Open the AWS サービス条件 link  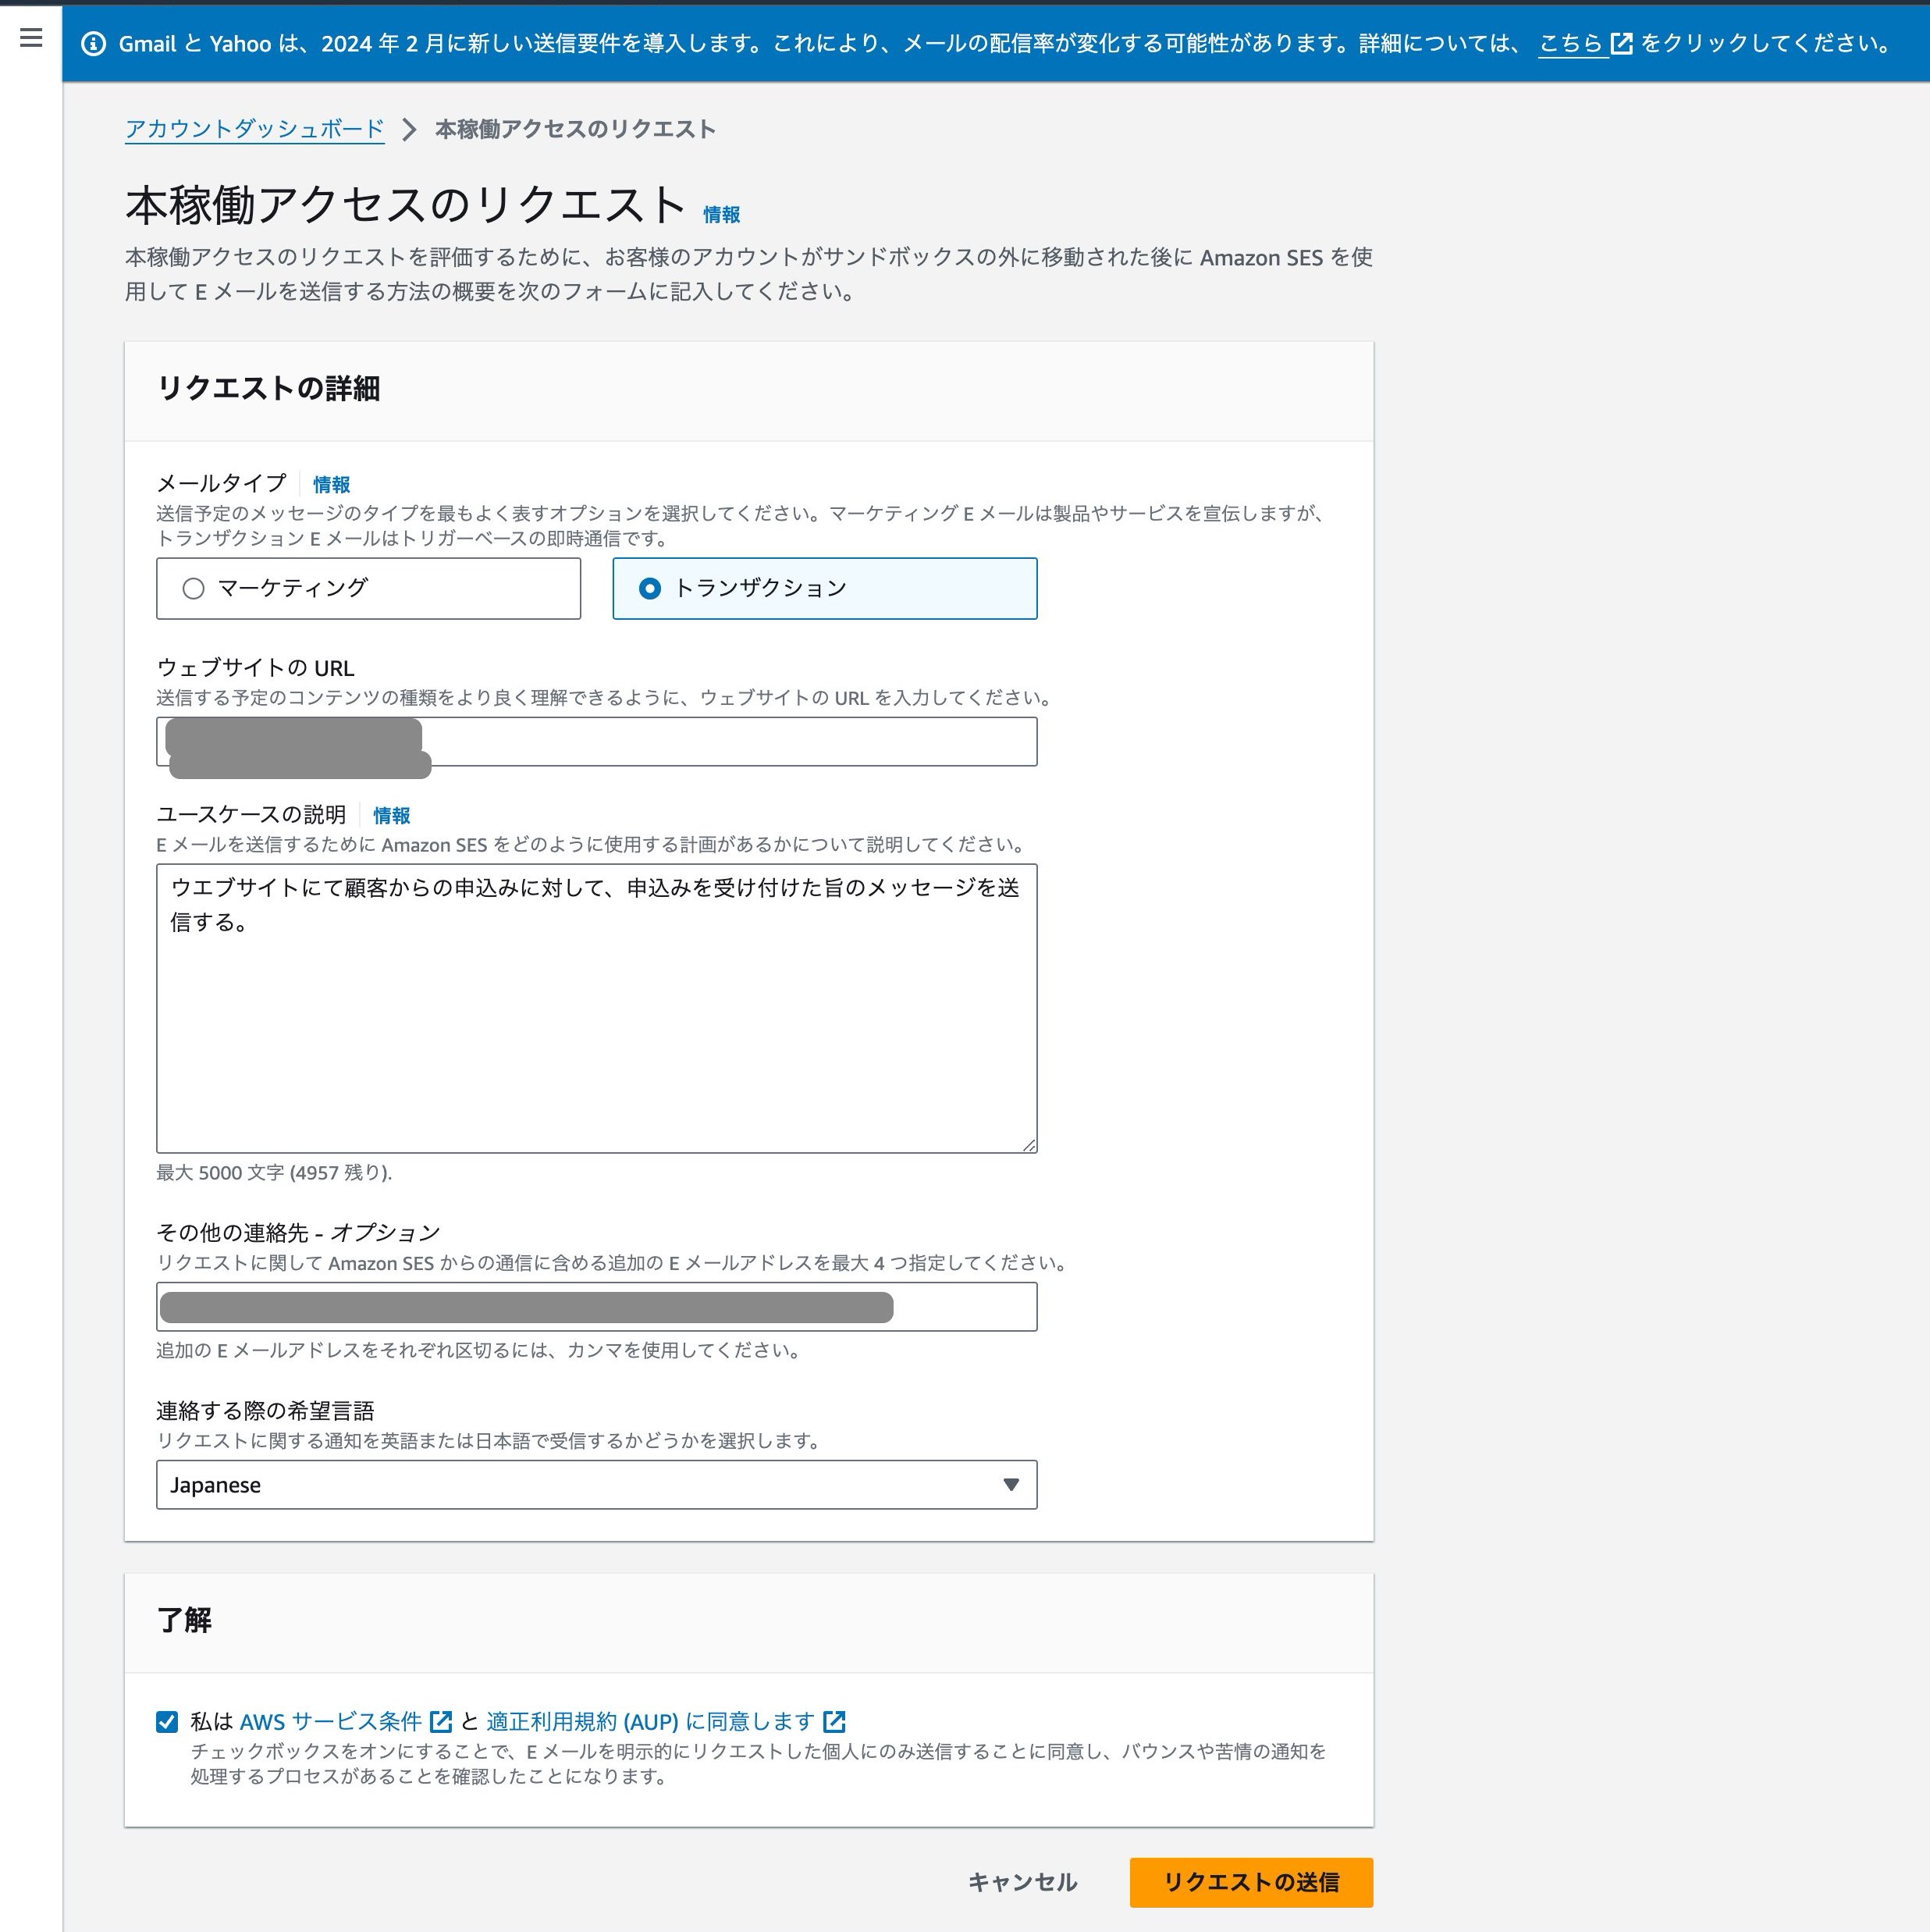[345, 1721]
